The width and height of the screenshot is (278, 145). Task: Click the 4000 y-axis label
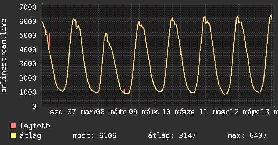tap(28, 50)
